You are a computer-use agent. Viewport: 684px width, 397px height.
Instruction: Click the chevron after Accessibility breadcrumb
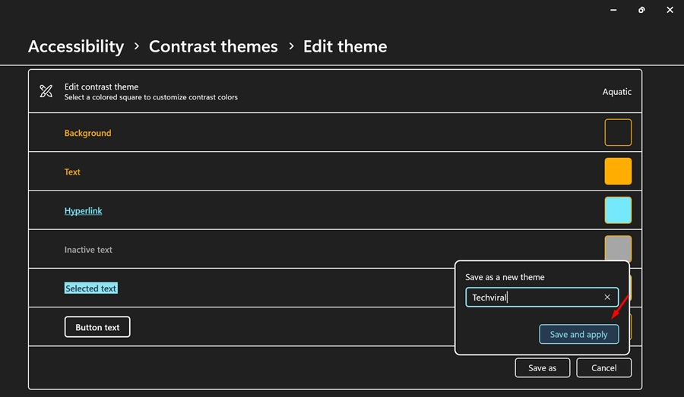click(x=137, y=46)
